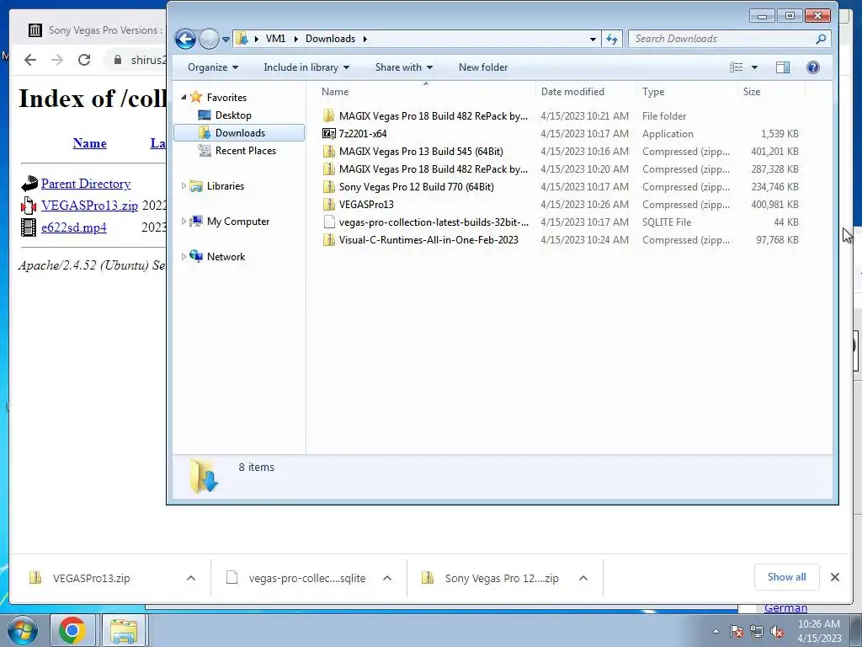Open Include in library menu
This screenshot has width=862, height=647.
[306, 67]
